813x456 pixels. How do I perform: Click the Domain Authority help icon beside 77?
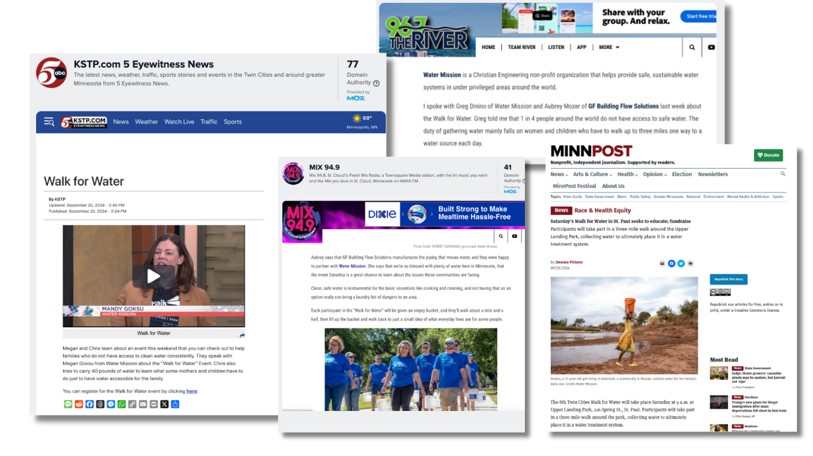point(376,83)
